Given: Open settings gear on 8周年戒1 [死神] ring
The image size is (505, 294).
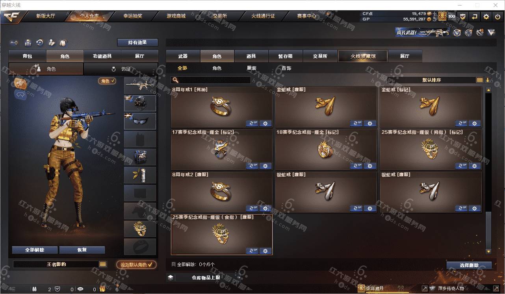Looking at the screenshot, I should [x=265, y=124].
